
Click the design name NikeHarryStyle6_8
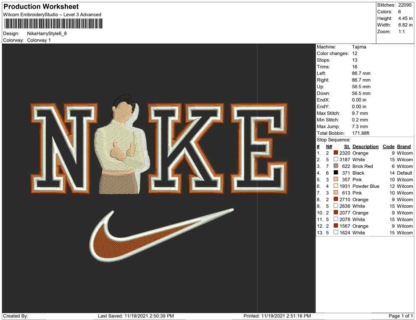[x=47, y=34]
